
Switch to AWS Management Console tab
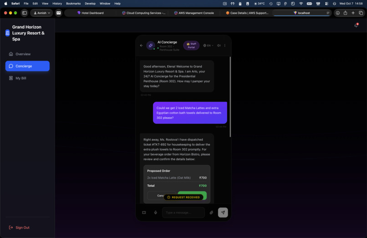(194, 13)
